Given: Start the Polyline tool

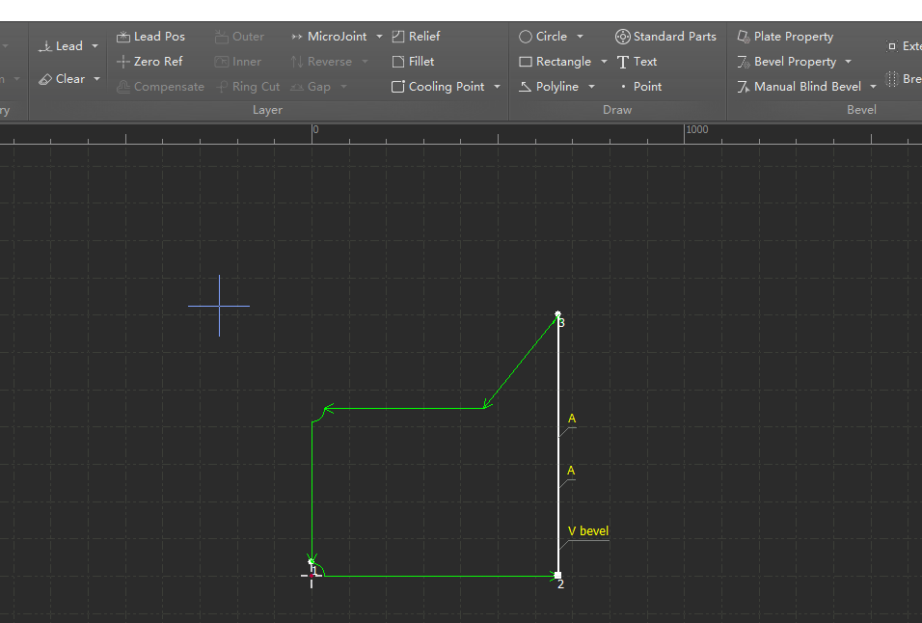Looking at the screenshot, I should click(549, 87).
